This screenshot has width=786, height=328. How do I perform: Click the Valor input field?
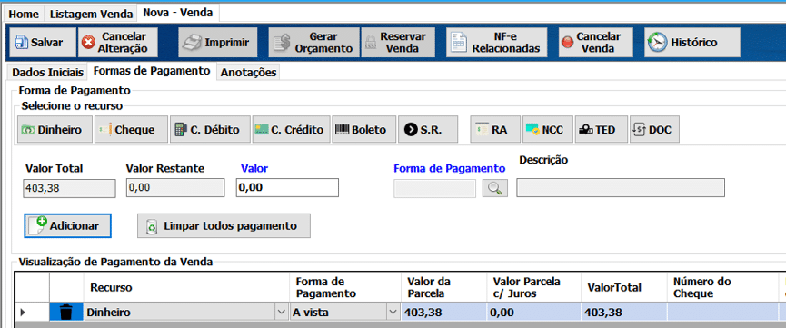click(287, 188)
